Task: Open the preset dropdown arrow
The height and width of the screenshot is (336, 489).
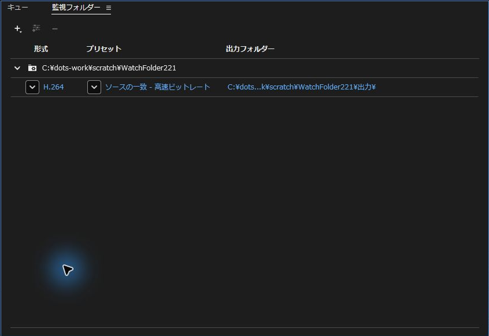Action: 94,87
